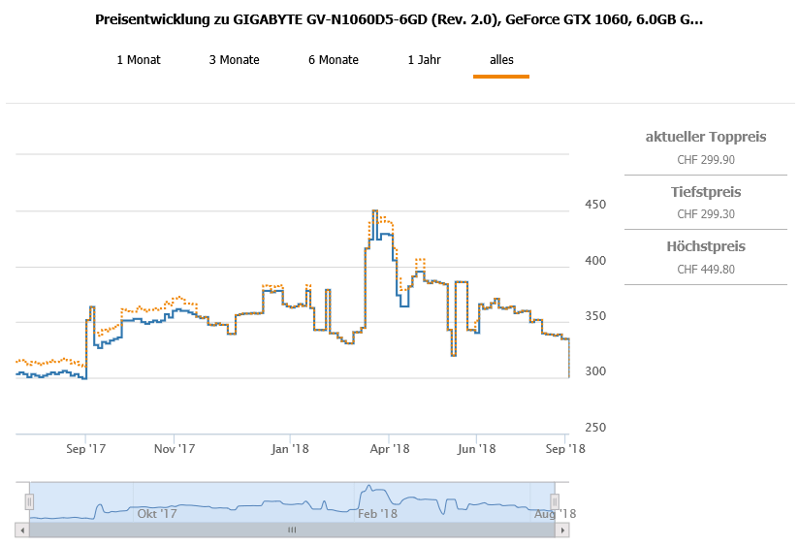This screenshot has width=799, height=546.
Task: Click the Höchstpreis value CHF 449.80
Action: pyautogui.click(x=706, y=270)
